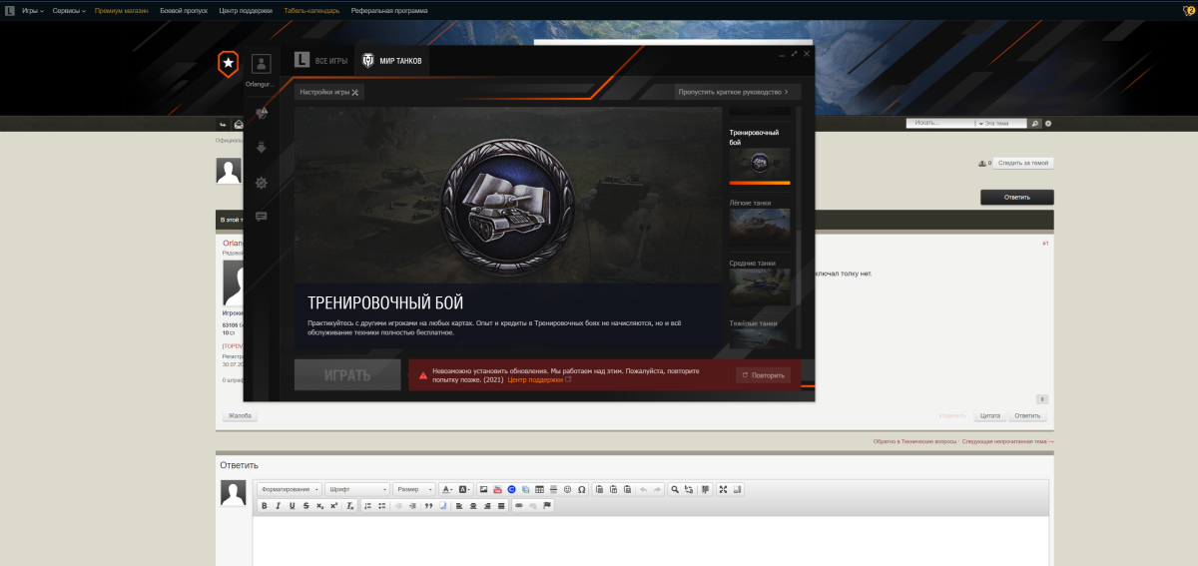Image resolution: width=1198 pixels, height=566 pixels.
Task: Open Премиум магазин in top menu
Action: (121, 11)
